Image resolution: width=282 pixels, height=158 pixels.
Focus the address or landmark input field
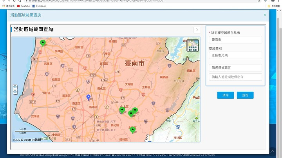[235, 77]
